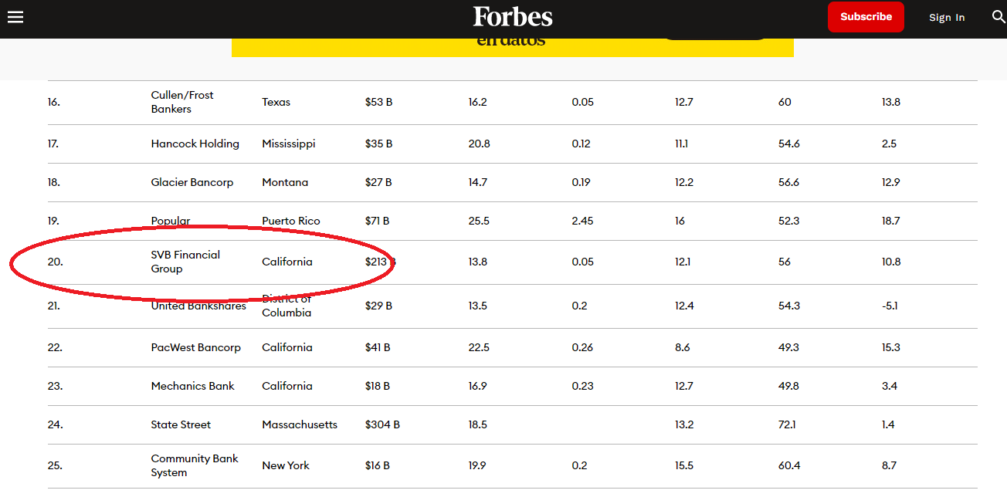Select the $53 B assets value
Screen dimensions: 1007x497
pyautogui.click(x=379, y=102)
